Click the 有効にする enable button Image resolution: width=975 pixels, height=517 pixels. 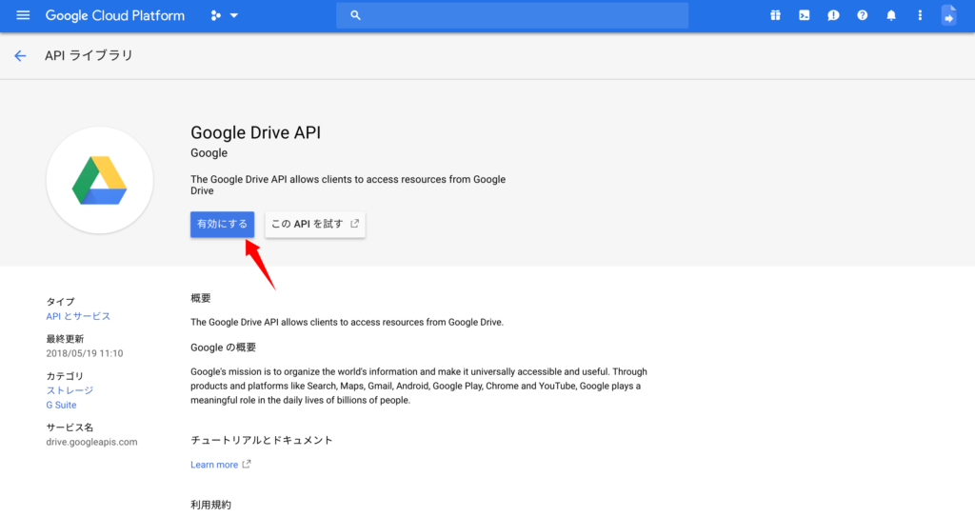click(222, 224)
